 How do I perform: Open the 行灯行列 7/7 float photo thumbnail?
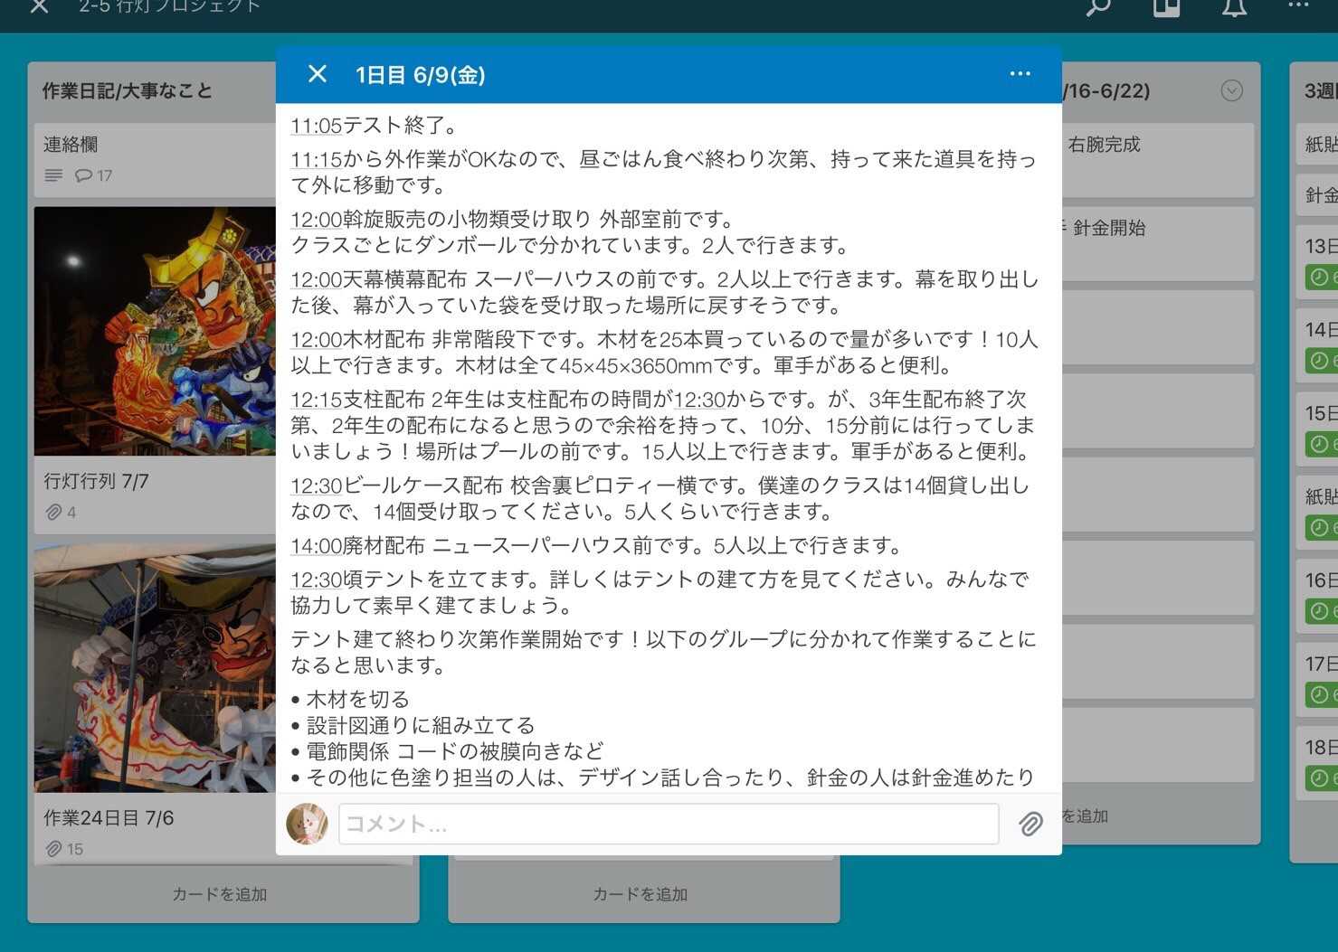point(156,331)
